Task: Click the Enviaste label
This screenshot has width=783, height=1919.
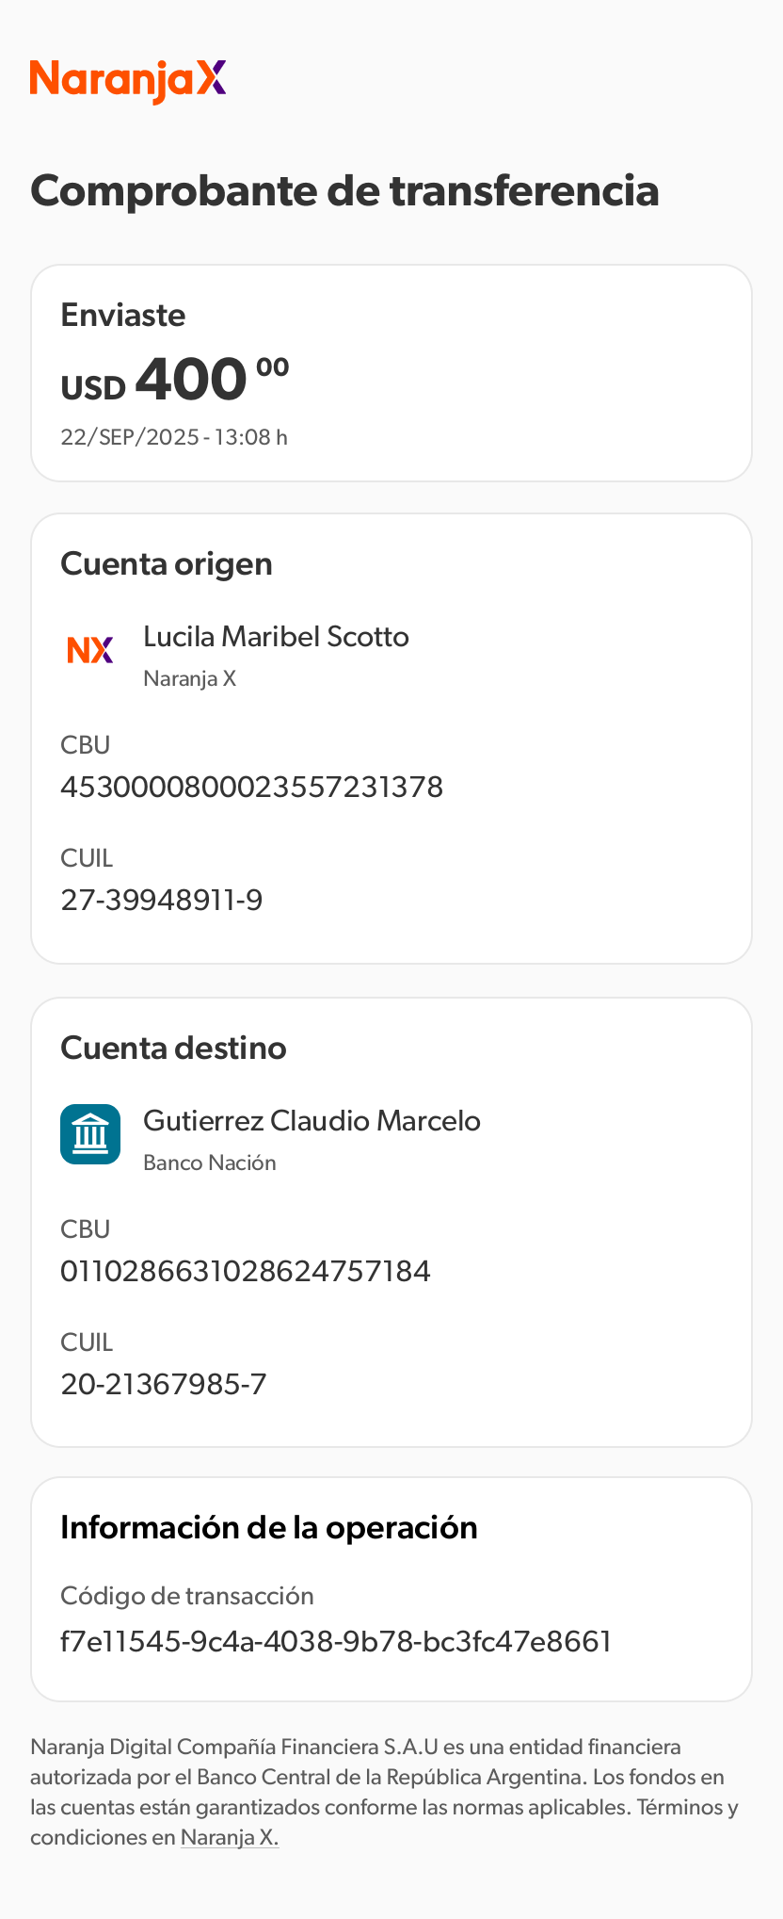Action: [123, 315]
